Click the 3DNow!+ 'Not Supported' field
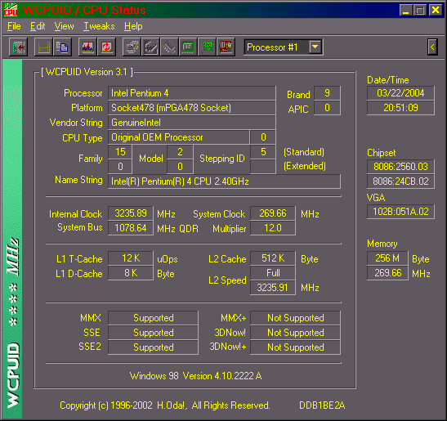 295,347
